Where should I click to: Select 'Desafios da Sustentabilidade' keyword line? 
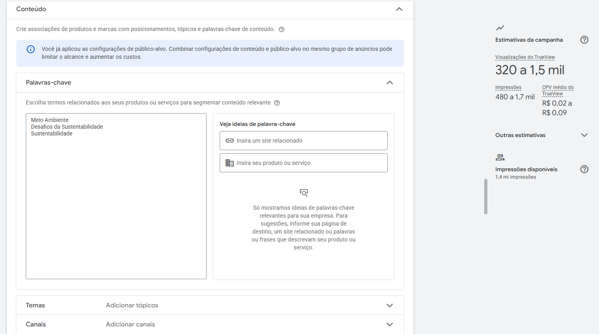click(x=67, y=127)
